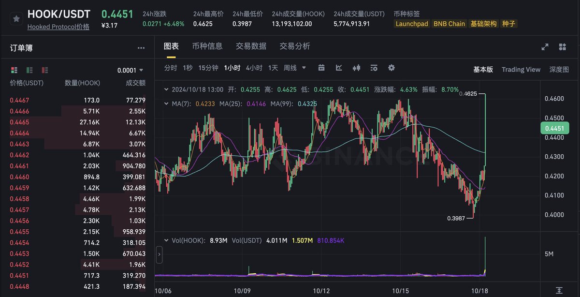Switch to the 交易分析 tab
This screenshot has height=297, width=580.
point(295,46)
